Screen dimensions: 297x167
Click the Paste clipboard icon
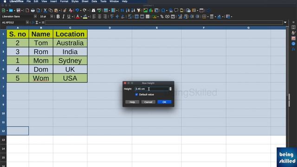point(56,10)
